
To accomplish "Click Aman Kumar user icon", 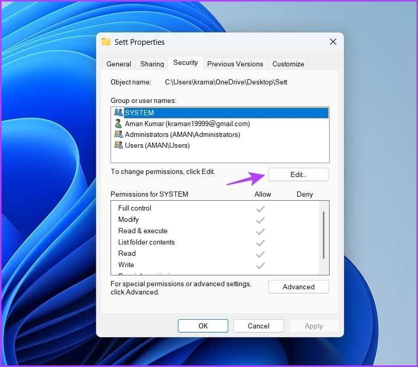I will [x=118, y=124].
